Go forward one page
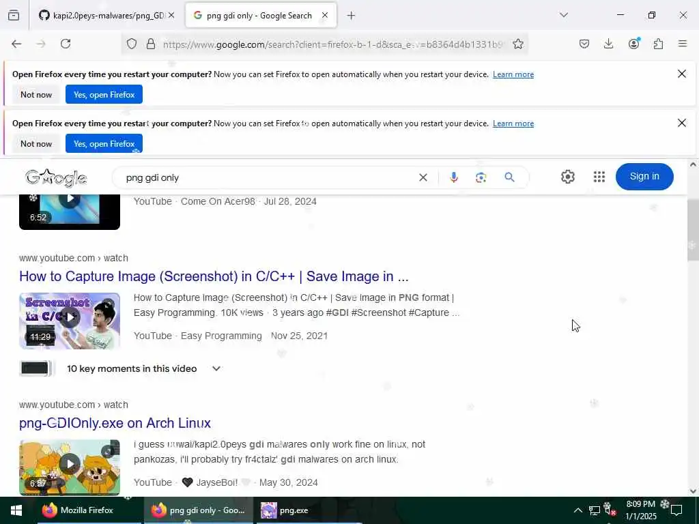 pyautogui.click(x=41, y=44)
